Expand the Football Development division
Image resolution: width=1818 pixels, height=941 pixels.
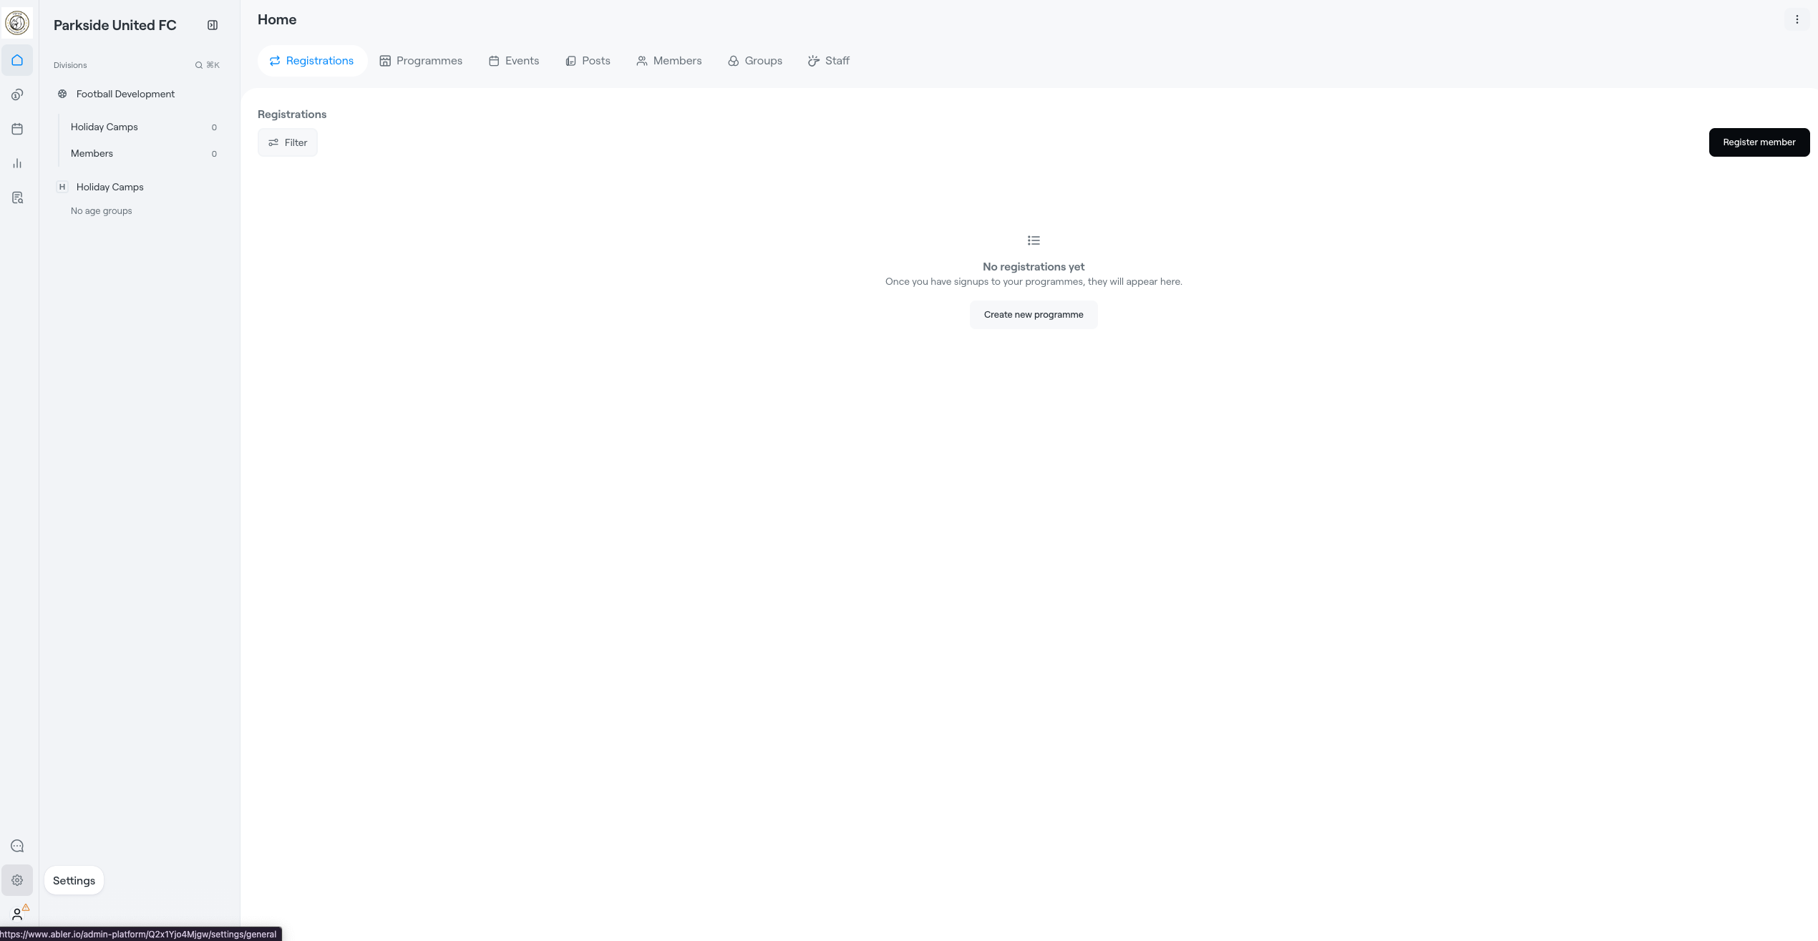(x=125, y=94)
